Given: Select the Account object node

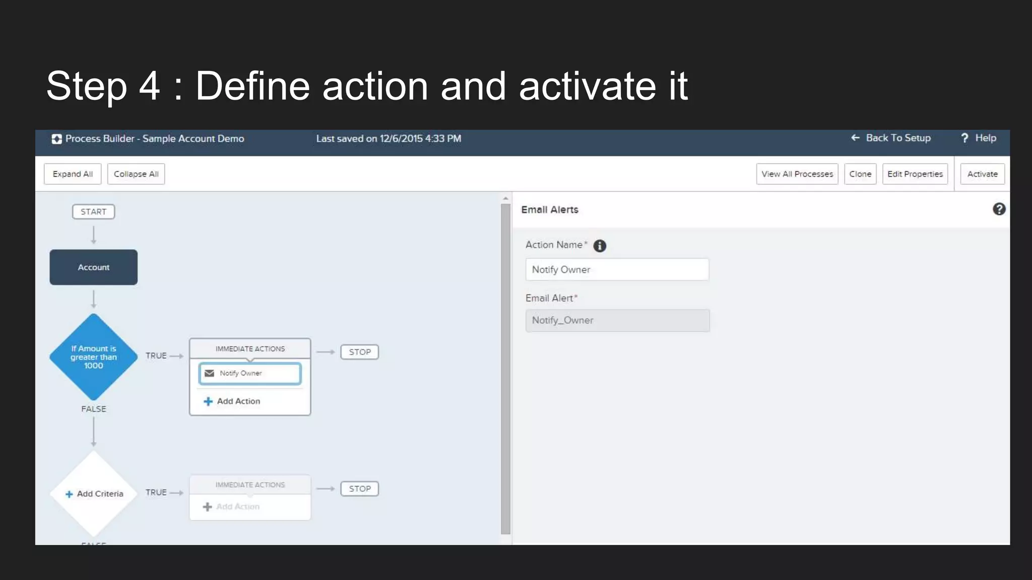Looking at the screenshot, I should (x=94, y=267).
